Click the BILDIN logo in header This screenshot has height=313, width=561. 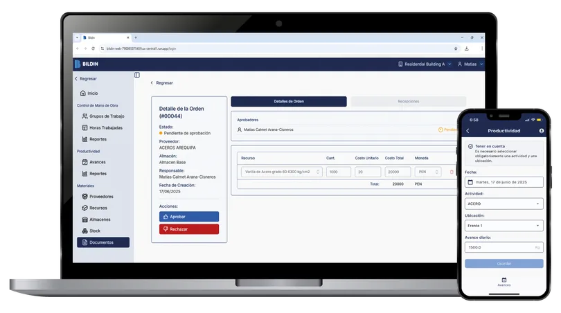pyautogui.click(x=86, y=64)
